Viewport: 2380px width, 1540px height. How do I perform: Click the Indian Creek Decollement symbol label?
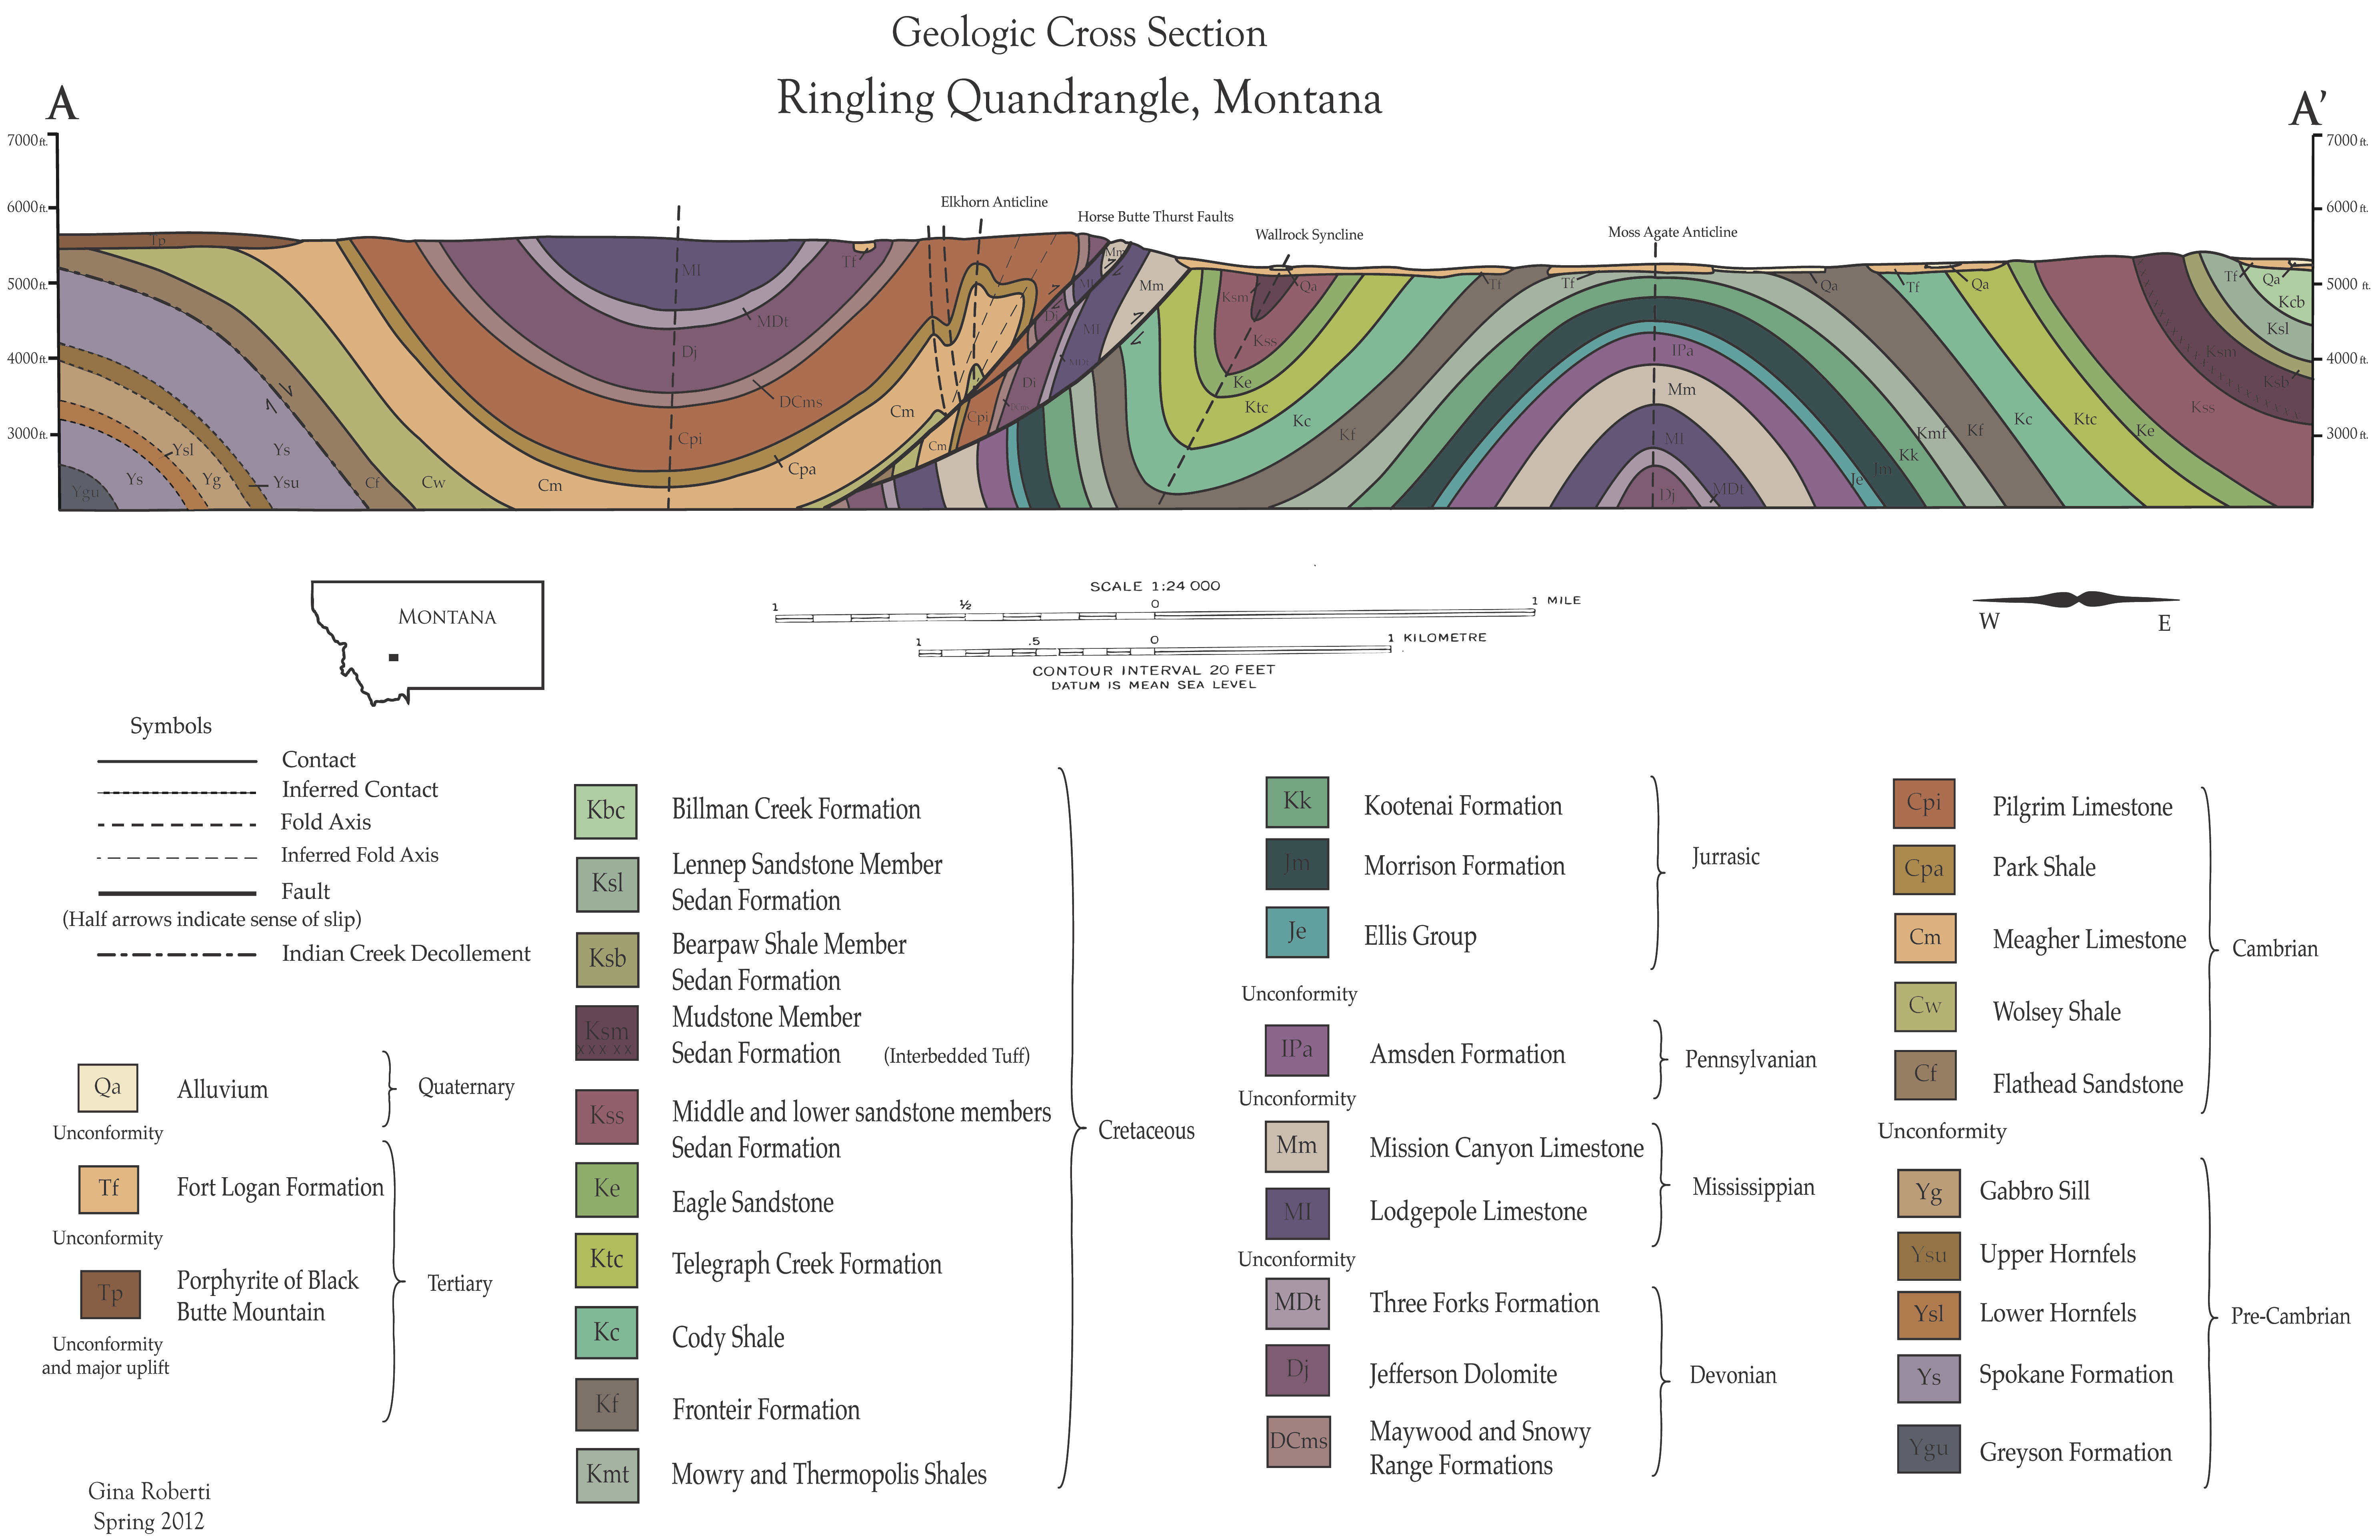pos(406,954)
